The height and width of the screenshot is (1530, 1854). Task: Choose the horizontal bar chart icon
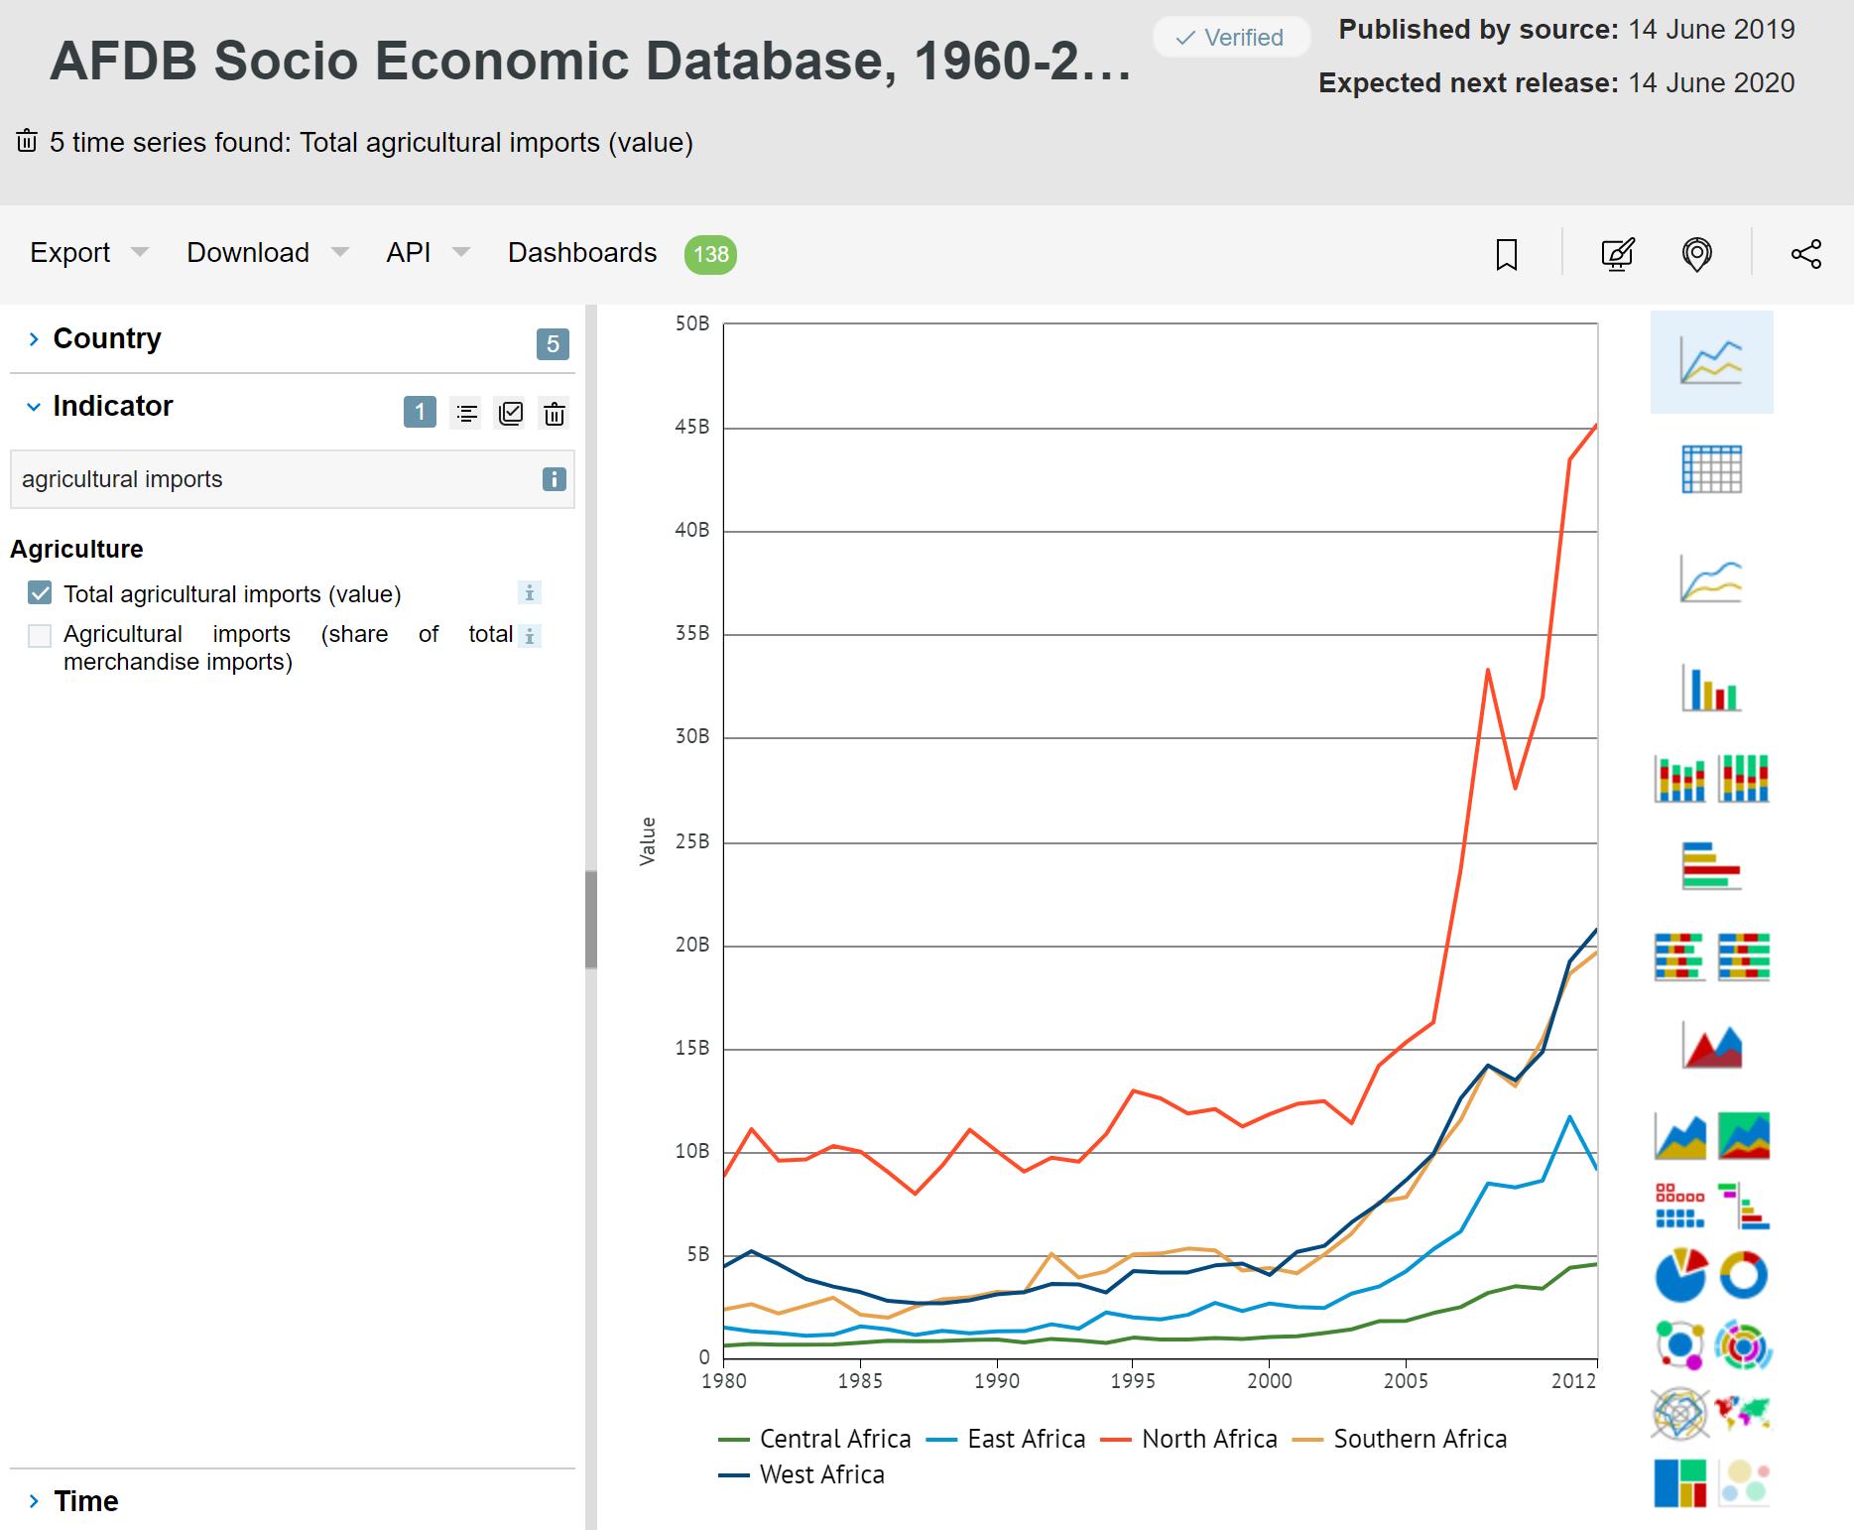[x=1711, y=865]
